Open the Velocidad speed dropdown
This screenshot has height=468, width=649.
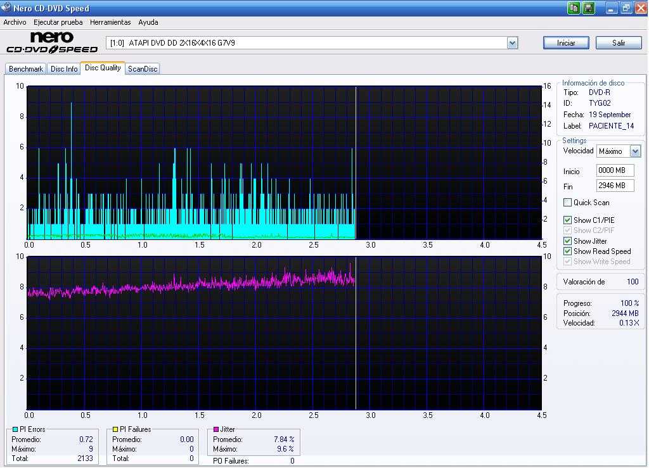coord(635,151)
